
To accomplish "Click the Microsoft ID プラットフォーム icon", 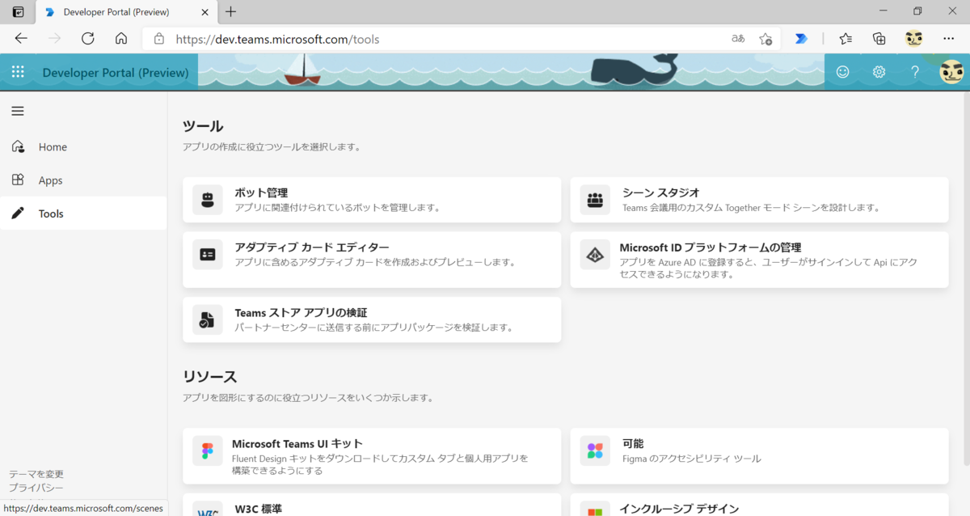I will [596, 255].
